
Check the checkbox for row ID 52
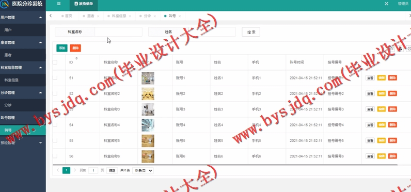[55, 93]
